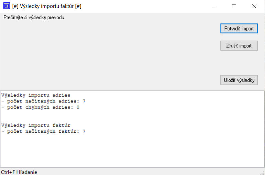Cancel using the Zrušiť import button
The image size is (265, 175).
pyautogui.click(x=239, y=46)
